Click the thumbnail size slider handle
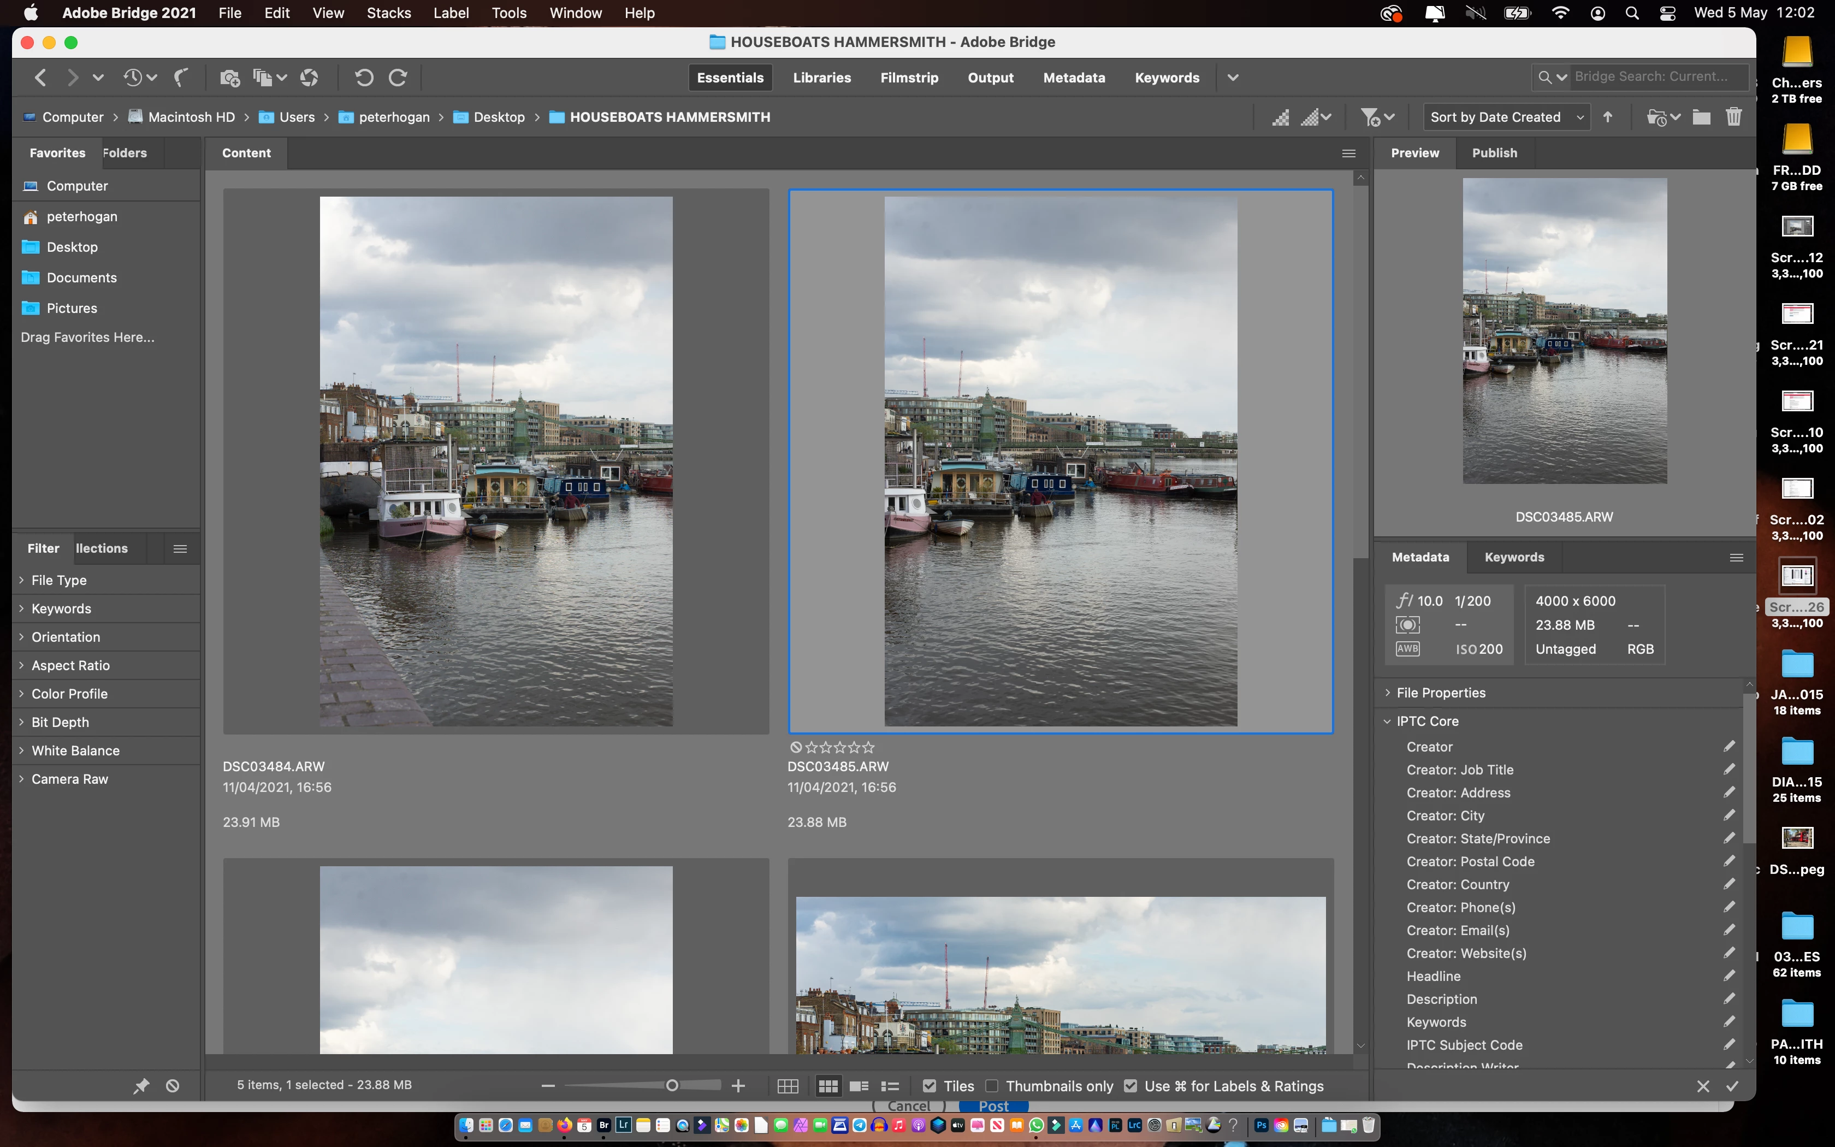This screenshot has height=1147, width=1835. (x=672, y=1086)
